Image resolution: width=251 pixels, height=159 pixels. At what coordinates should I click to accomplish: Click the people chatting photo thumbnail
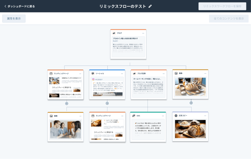66,129
